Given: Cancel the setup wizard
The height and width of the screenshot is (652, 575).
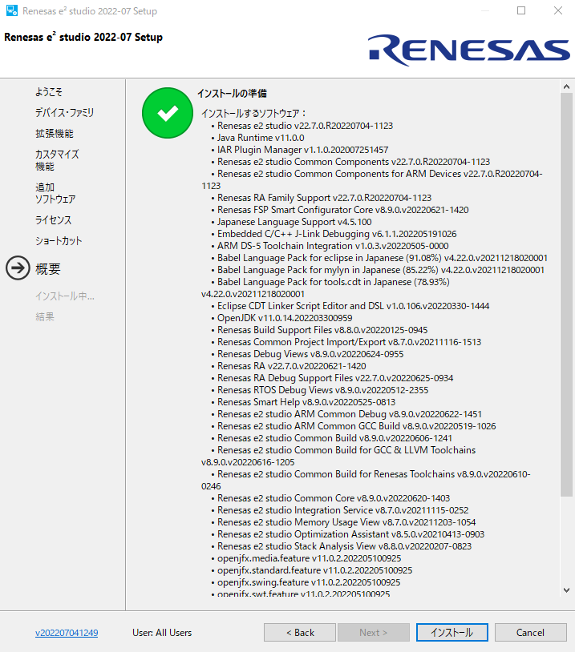Looking at the screenshot, I should tap(530, 633).
